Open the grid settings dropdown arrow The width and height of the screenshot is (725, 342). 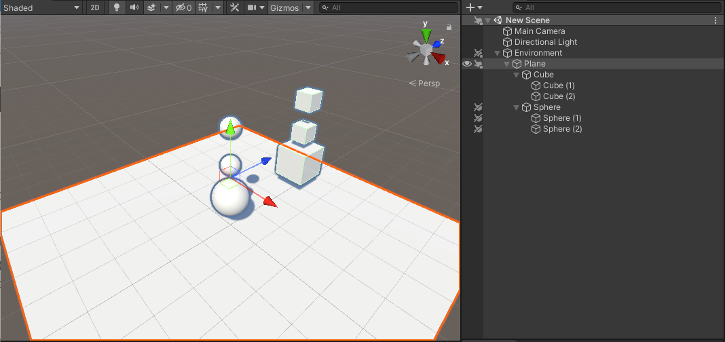tap(218, 7)
